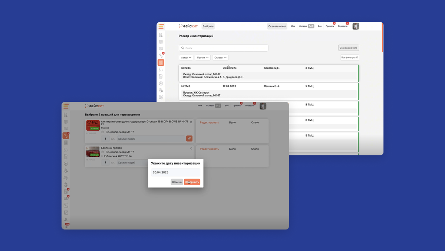Click the ФЕЙСКИТ logo in the registry window
Image resolution: width=445 pixels, height=251 pixels.
point(188,26)
